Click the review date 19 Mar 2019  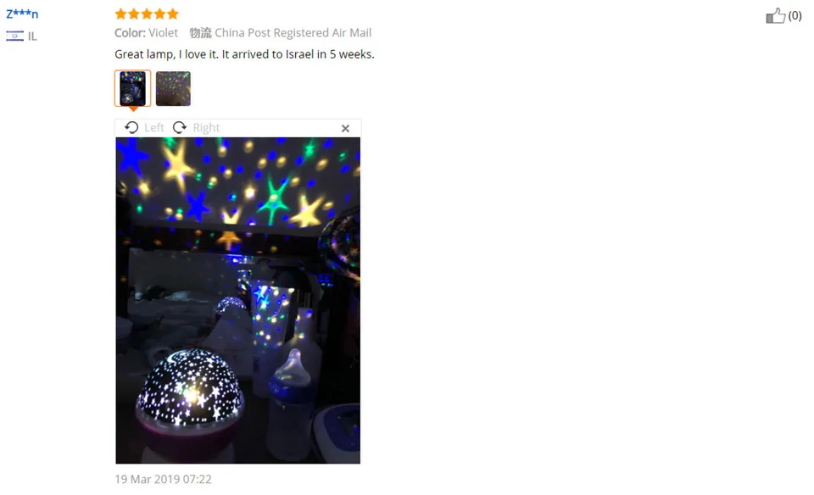point(163,479)
